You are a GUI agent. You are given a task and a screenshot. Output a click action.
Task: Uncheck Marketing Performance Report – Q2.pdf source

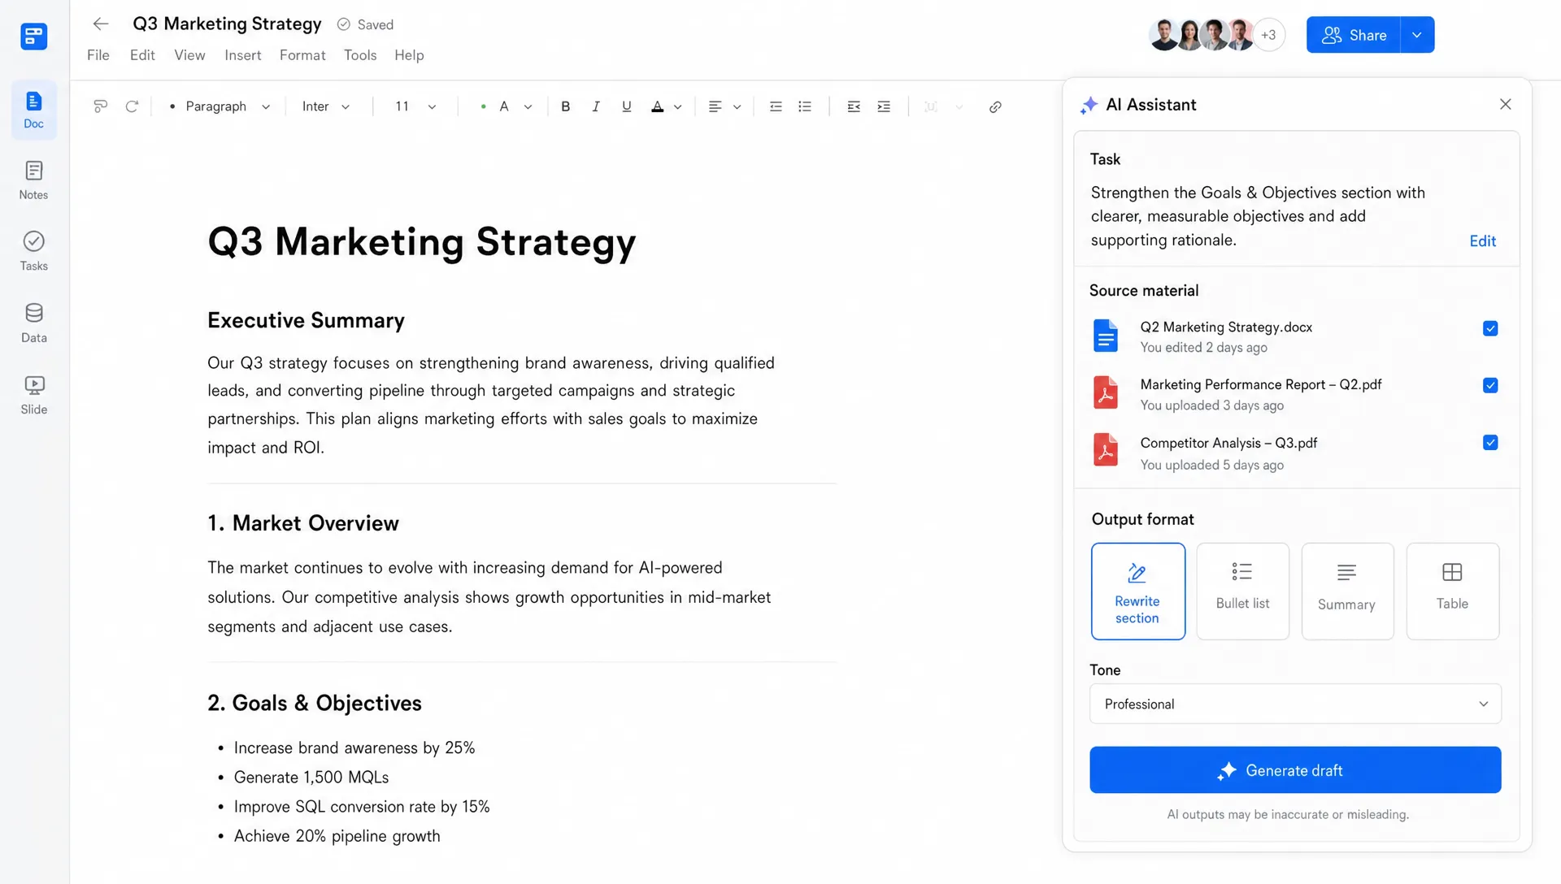pos(1490,385)
